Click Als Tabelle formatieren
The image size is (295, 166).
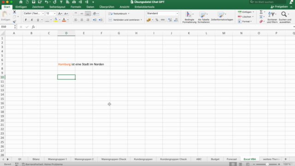pos(204,17)
